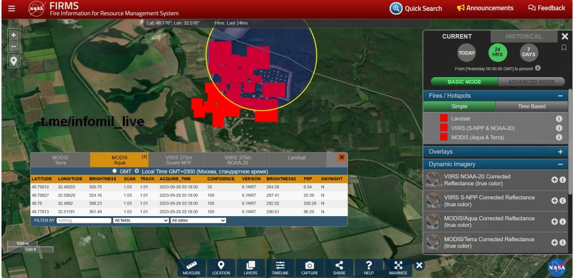Switch to VIIRS 375m Suomi NPP tab
This screenshot has width=574, height=278.
point(178,160)
